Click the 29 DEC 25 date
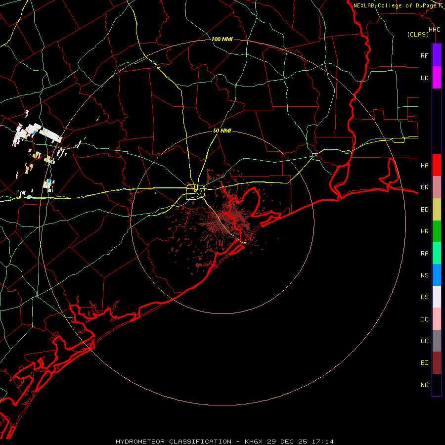This screenshot has width=445, height=445. 287,442
